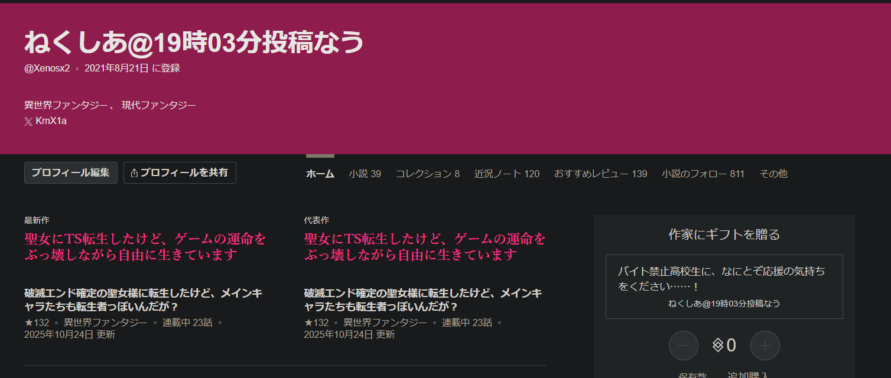Expand the その他 menu
This screenshot has height=378, width=891.
(x=773, y=174)
